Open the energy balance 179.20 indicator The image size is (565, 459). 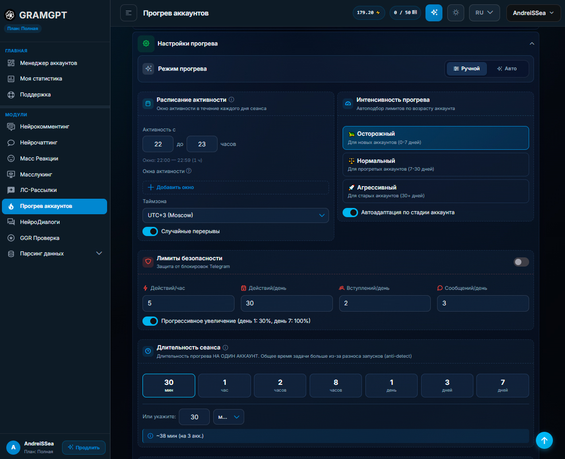tap(369, 13)
